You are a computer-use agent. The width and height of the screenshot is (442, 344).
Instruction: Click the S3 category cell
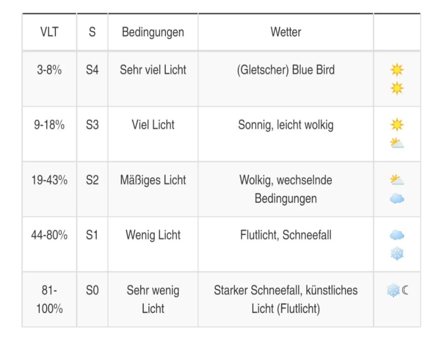[92, 134]
